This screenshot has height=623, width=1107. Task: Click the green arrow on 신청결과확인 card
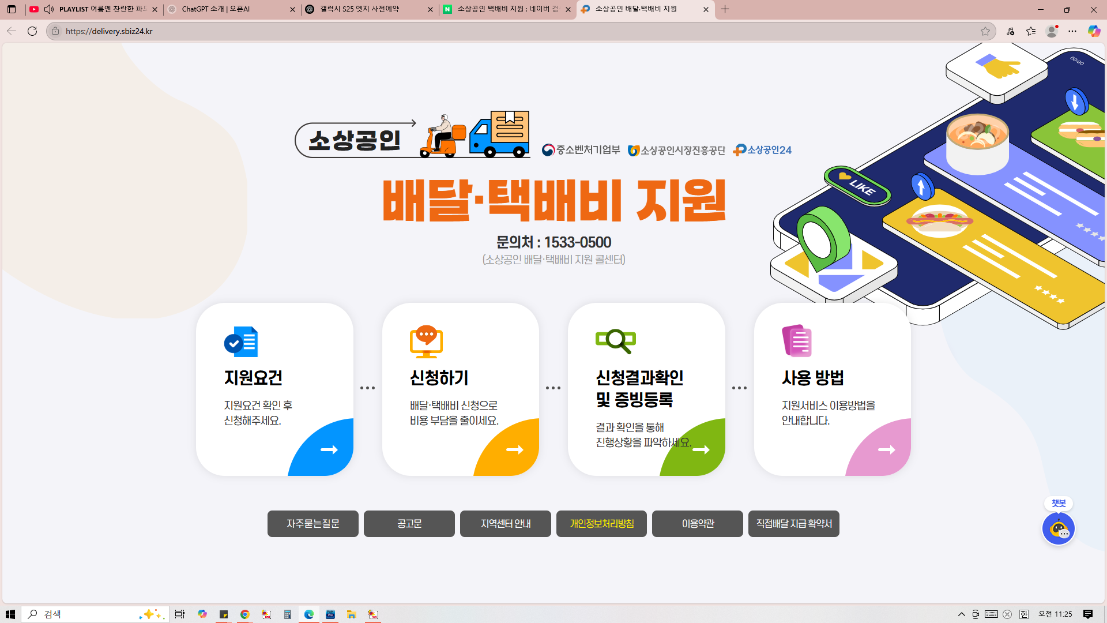[x=701, y=450]
